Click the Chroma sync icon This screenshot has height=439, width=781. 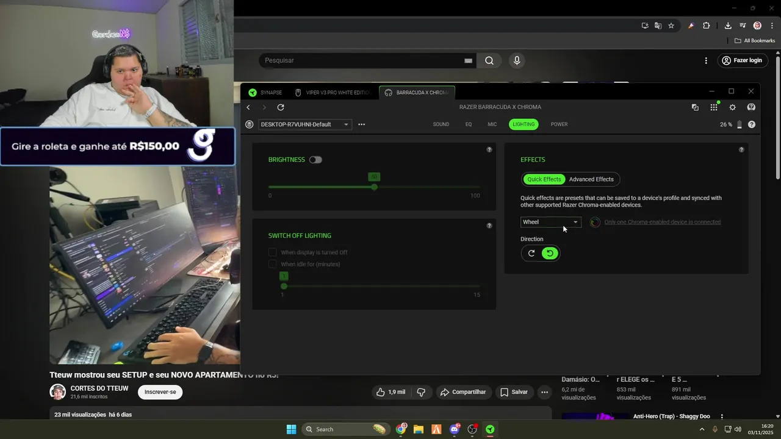point(595,222)
